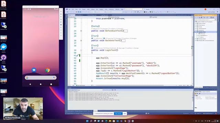The image size is (220, 123).
Task: Click the emulator side toolbar power button
Action: 61,11
